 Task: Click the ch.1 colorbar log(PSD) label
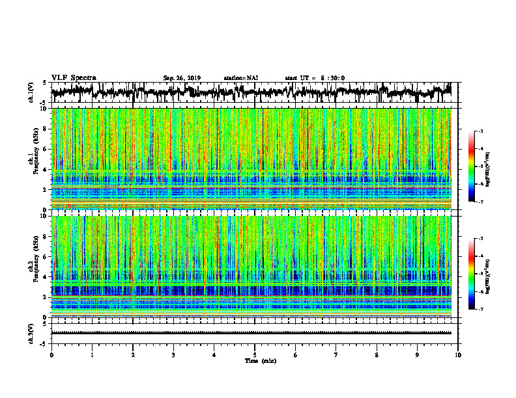pos(488,170)
